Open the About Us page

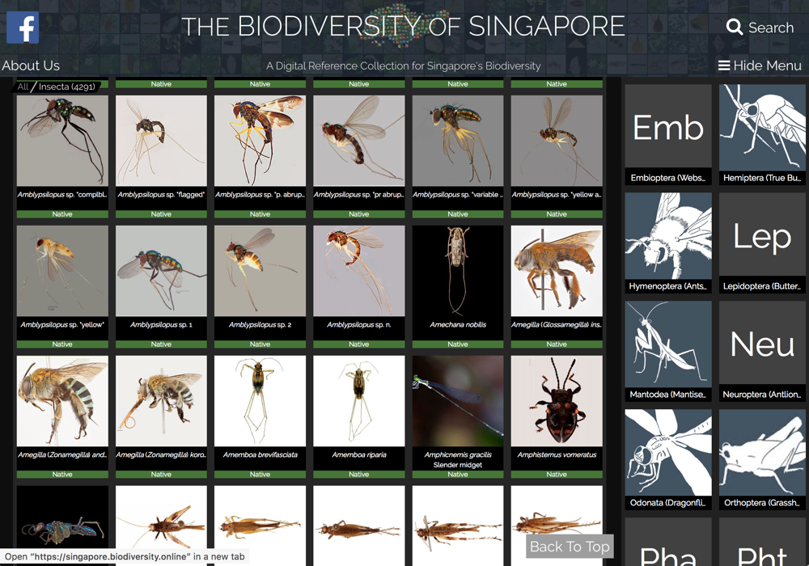[x=31, y=65]
